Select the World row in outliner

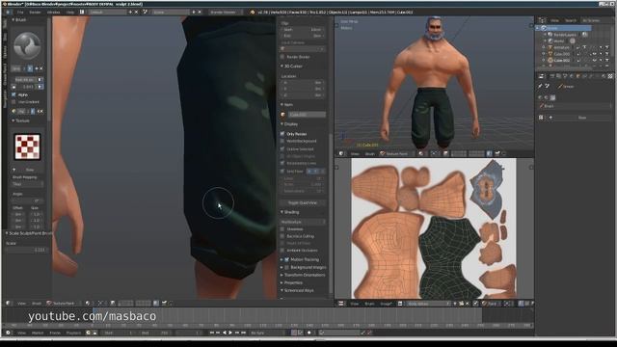pos(559,40)
